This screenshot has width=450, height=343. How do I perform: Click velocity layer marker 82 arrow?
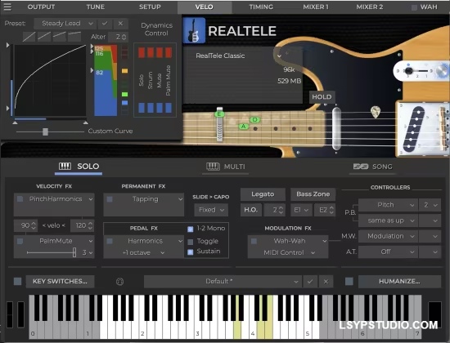tap(92, 70)
